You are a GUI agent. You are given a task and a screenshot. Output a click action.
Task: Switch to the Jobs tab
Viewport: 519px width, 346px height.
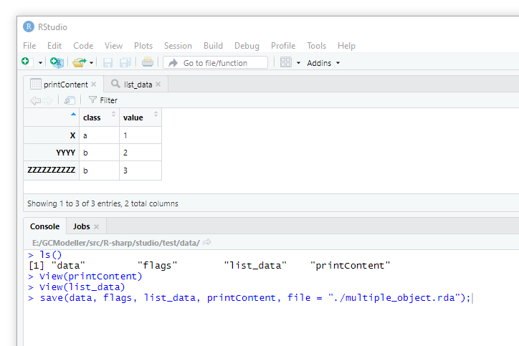coord(81,226)
